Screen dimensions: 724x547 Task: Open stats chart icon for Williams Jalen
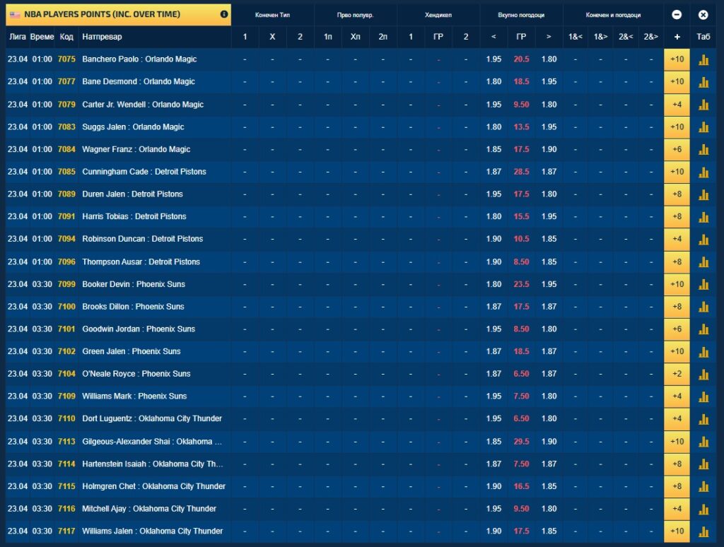(703, 531)
